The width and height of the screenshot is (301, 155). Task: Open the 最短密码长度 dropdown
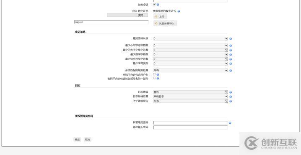pyautogui.click(x=190, y=39)
